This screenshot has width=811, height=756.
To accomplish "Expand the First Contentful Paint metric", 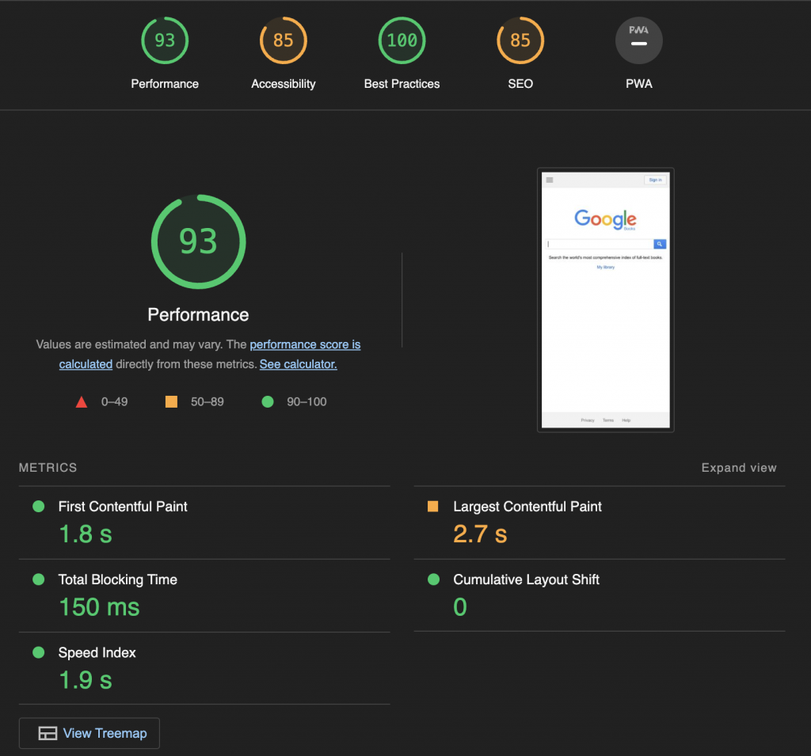I will point(123,507).
